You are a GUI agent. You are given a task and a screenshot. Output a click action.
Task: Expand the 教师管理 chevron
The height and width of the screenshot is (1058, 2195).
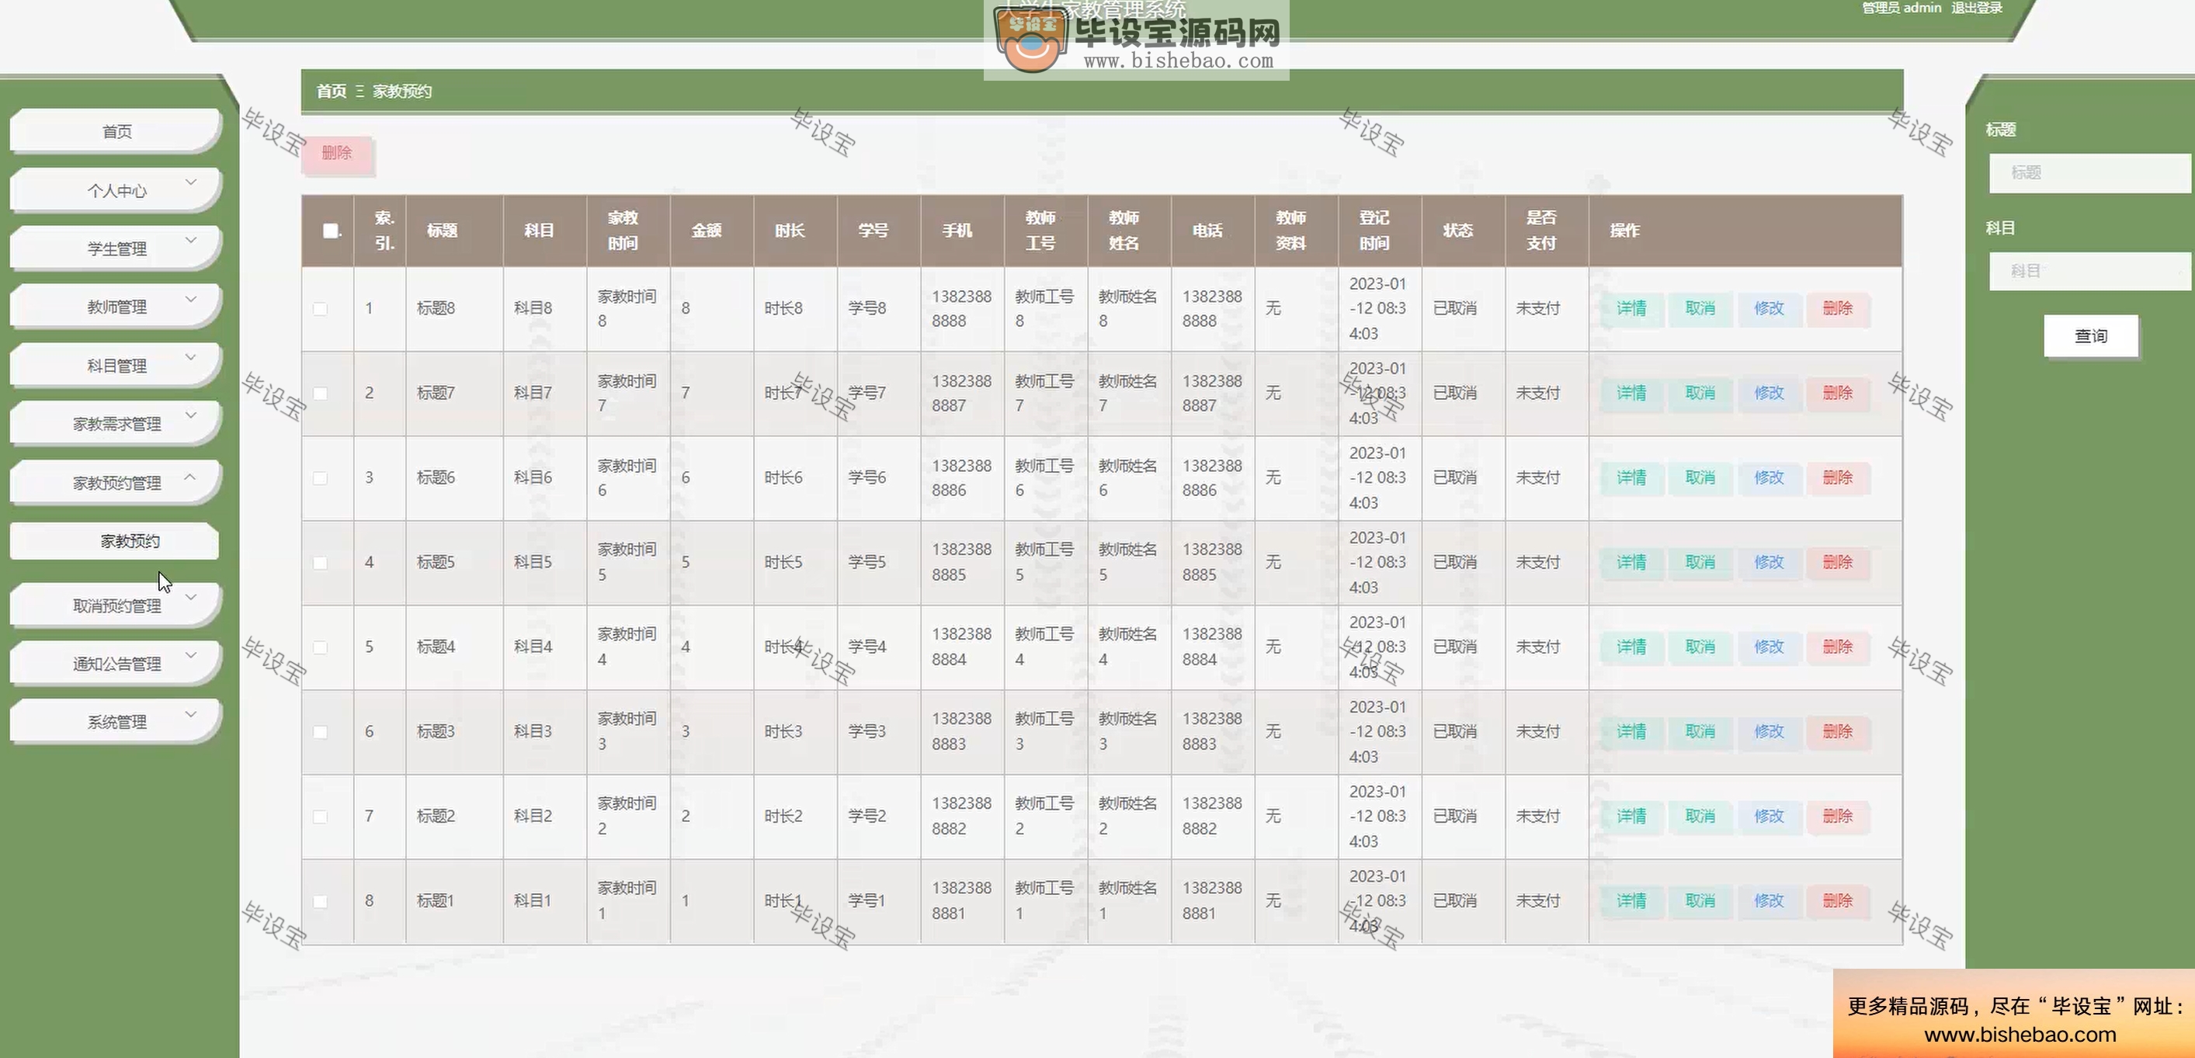tap(191, 299)
